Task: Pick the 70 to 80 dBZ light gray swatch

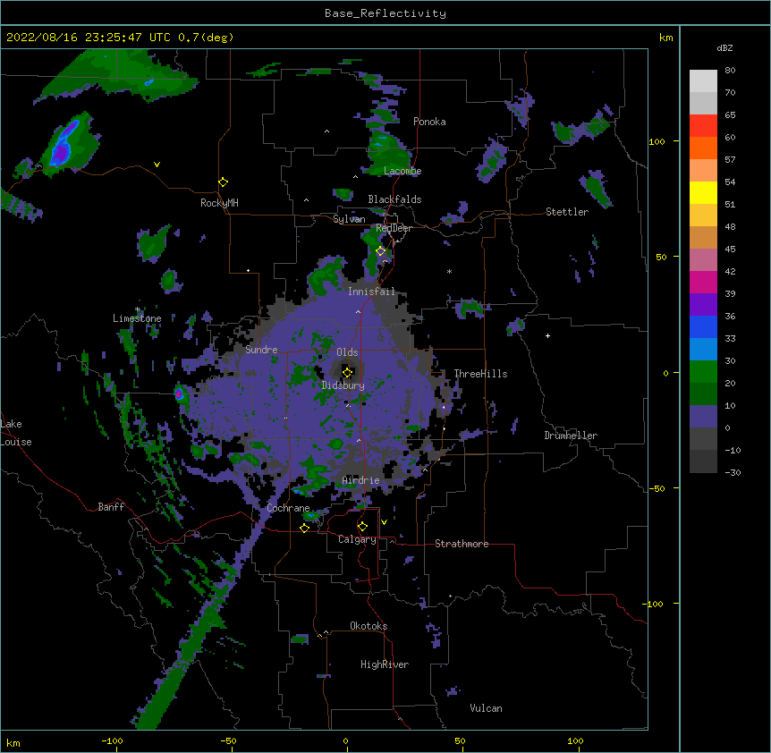Action: click(703, 80)
